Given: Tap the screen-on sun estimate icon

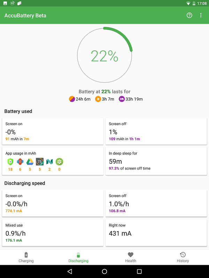Looking at the screenshot, I should 98,99.
